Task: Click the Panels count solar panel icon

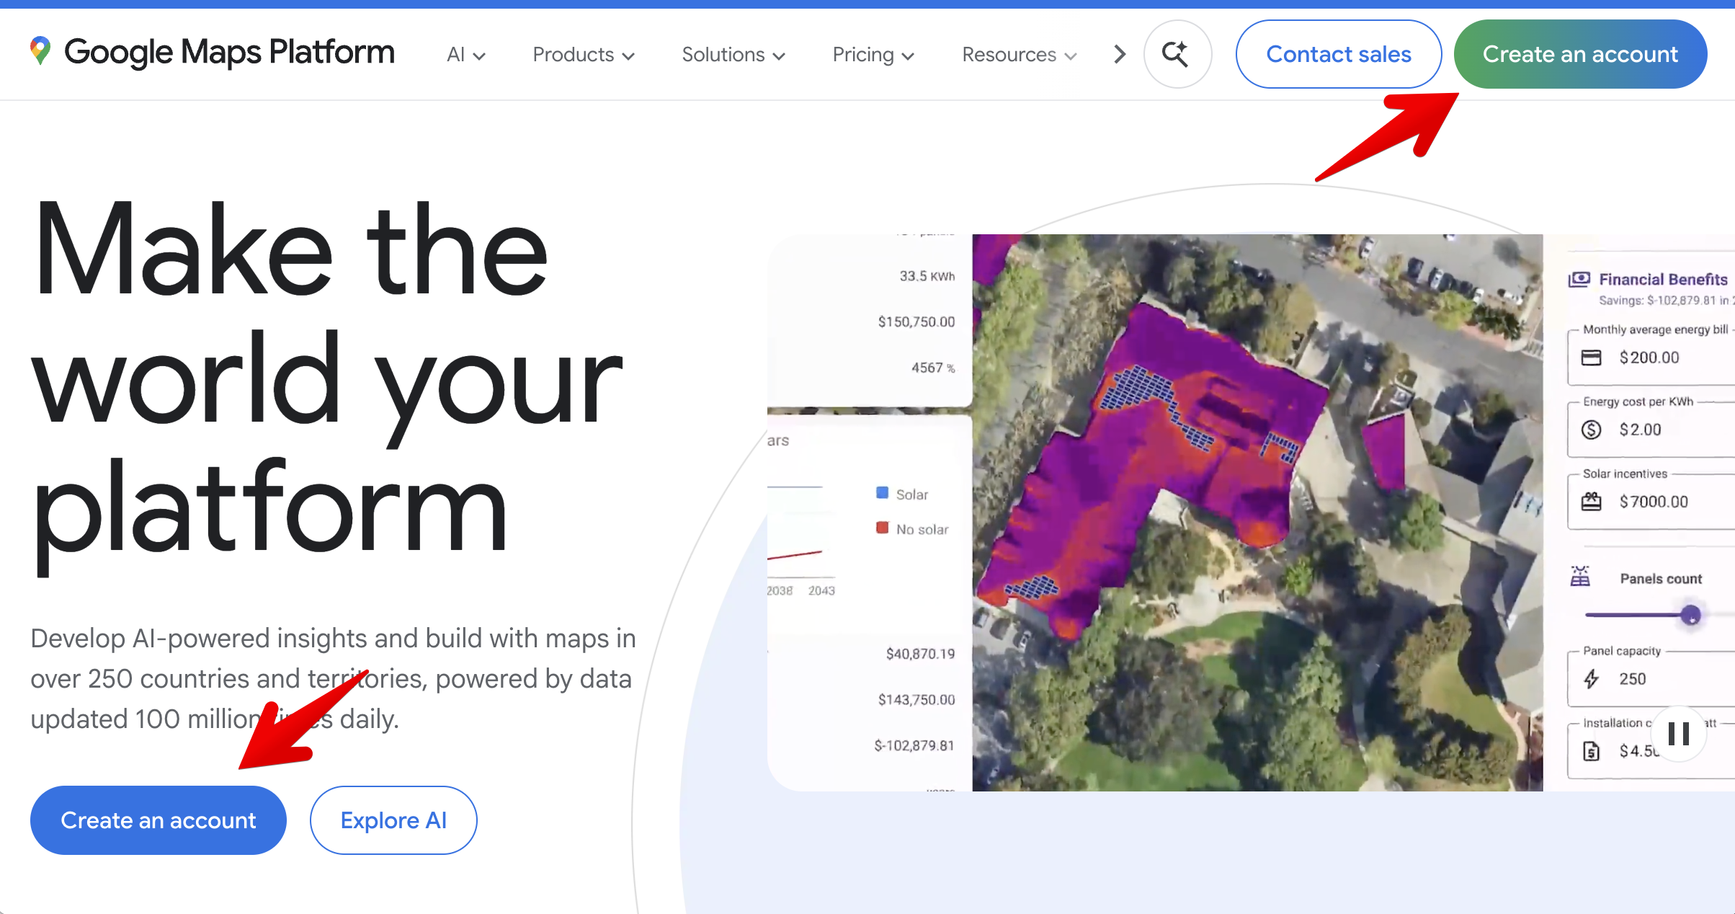Action: (x=1580, y=577)
